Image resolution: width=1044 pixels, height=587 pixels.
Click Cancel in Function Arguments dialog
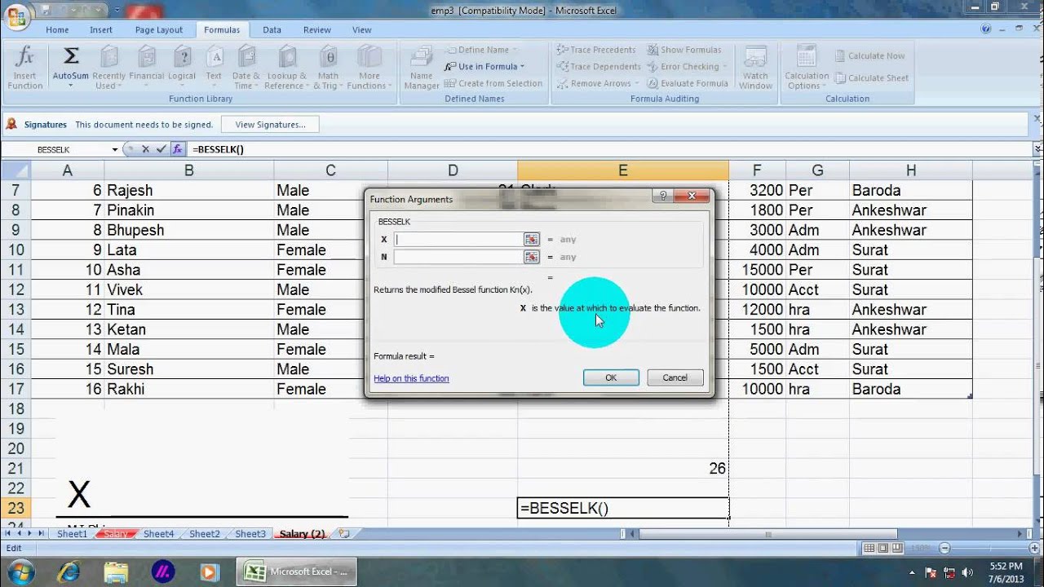click(675, 377)
